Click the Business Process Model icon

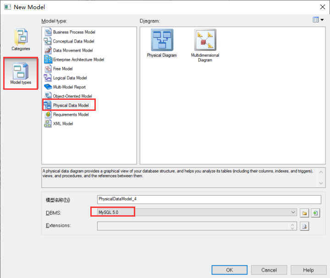(x=48, y=32)
